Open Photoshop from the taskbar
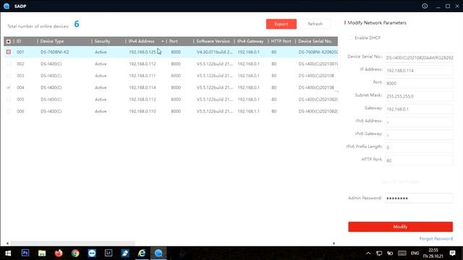The height and width of the screenshot is (260, 463). (25, 253)
